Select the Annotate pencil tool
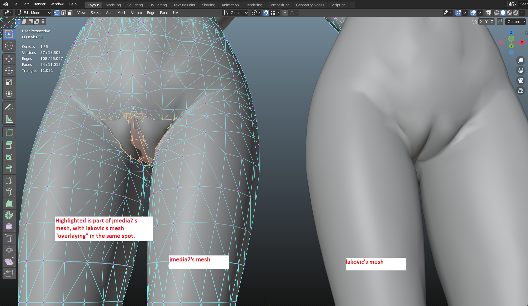 [x=9, y=107]
